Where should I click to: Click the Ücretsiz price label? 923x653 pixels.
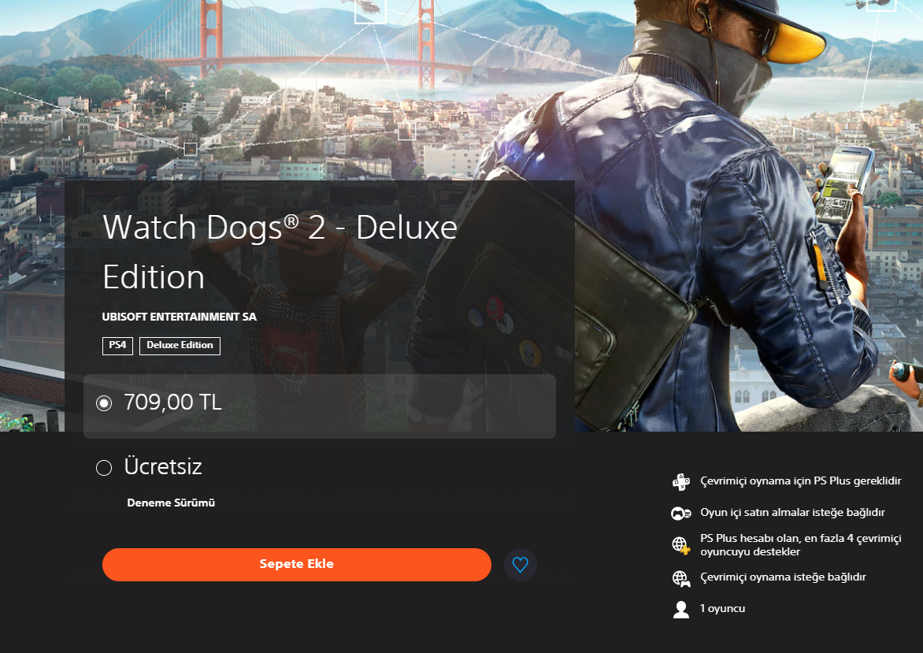pyautogui.click(x=163, y=466)
